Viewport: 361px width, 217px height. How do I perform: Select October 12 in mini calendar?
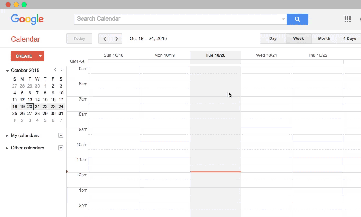(22, 99)
